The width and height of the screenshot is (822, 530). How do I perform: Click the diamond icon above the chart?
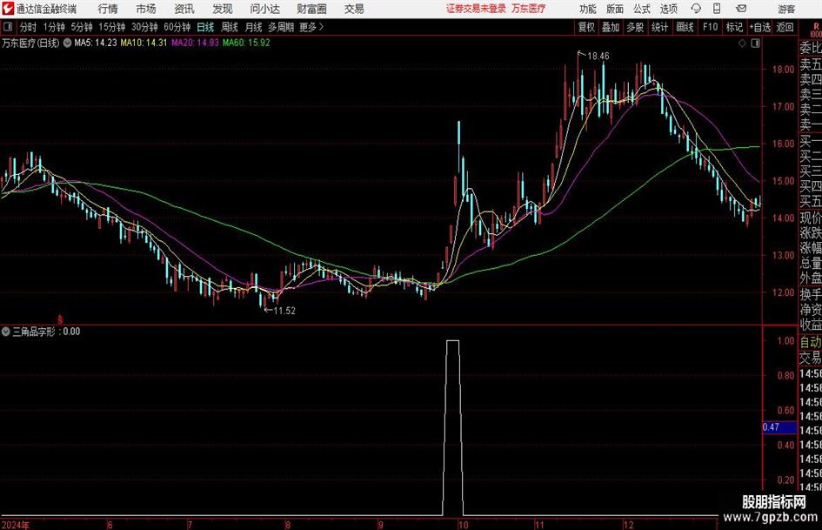742,44
